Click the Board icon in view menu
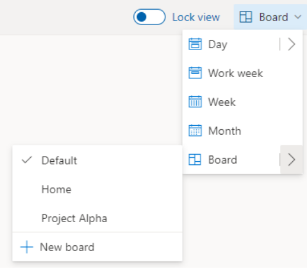This screenshot has height=269, width=307. tap(195, 160)
